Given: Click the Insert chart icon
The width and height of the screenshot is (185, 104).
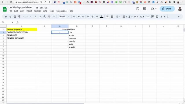Looking at the screenshot, I should point(157,17).
